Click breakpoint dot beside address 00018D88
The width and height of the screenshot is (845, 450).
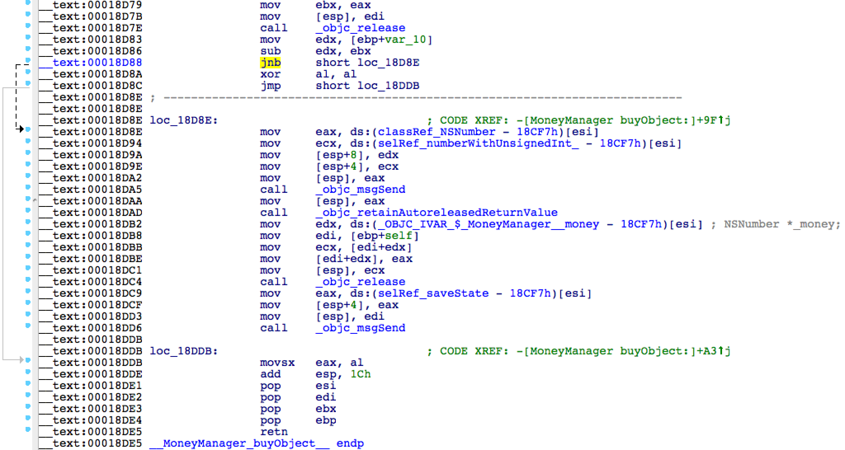(28, 60)
